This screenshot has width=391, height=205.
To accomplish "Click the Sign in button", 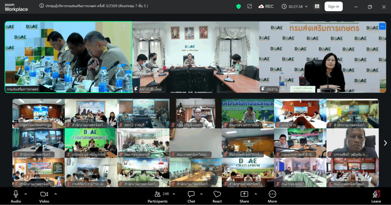I will coord(333,6).
